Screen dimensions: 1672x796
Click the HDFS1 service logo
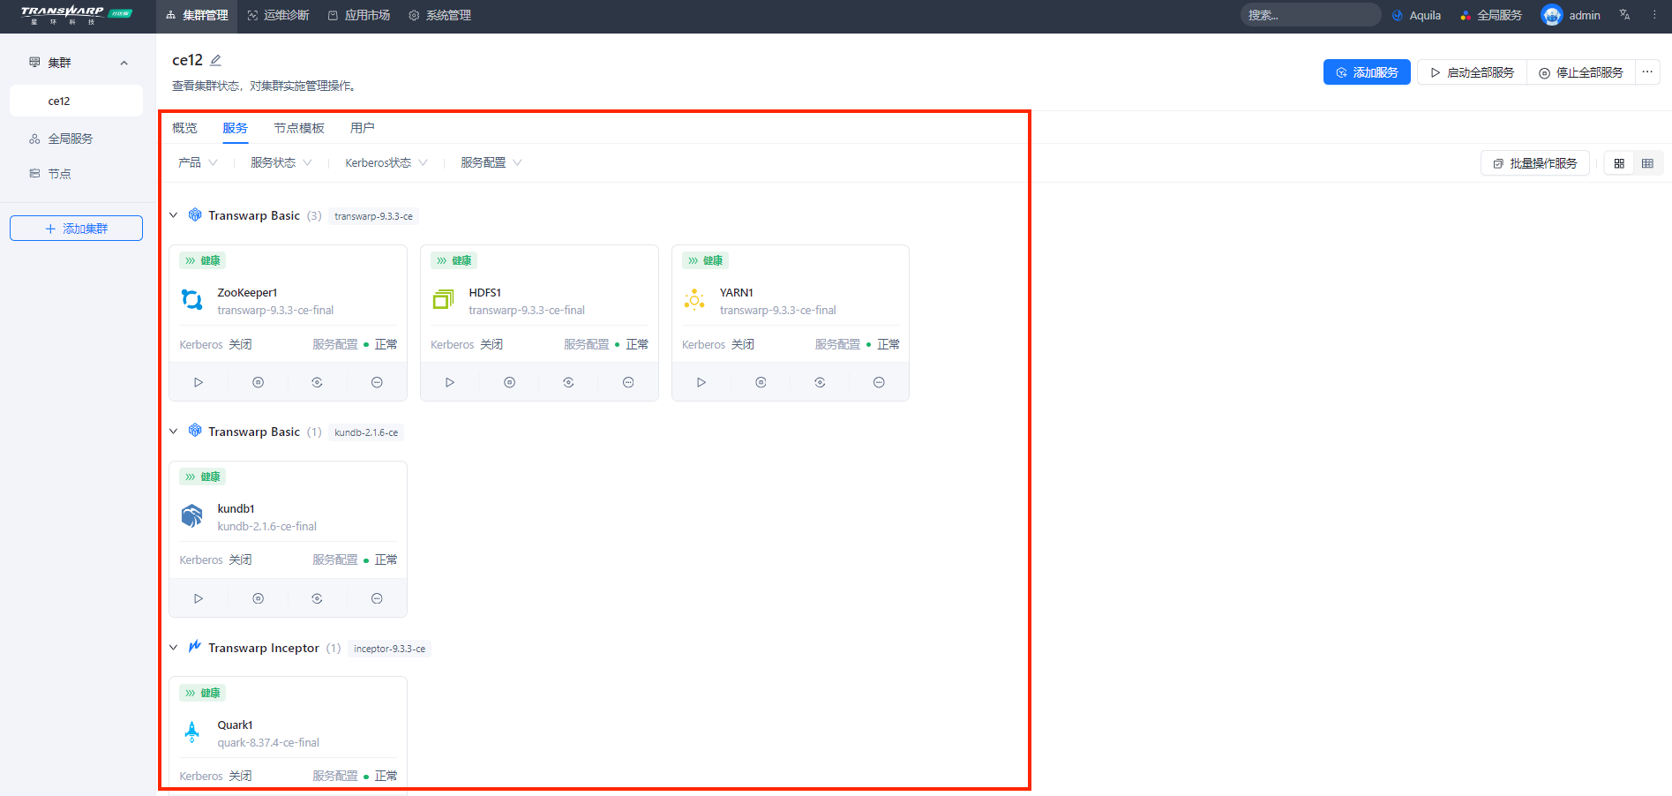[443, 300]
